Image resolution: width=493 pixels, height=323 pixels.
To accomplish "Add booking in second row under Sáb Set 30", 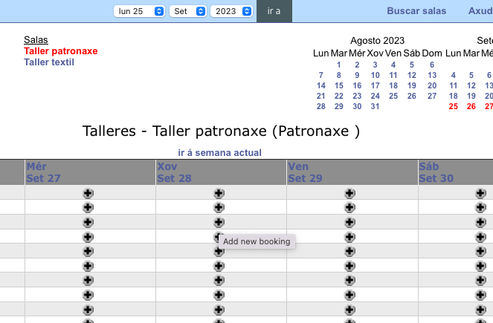I will click(x=480, y=207).
